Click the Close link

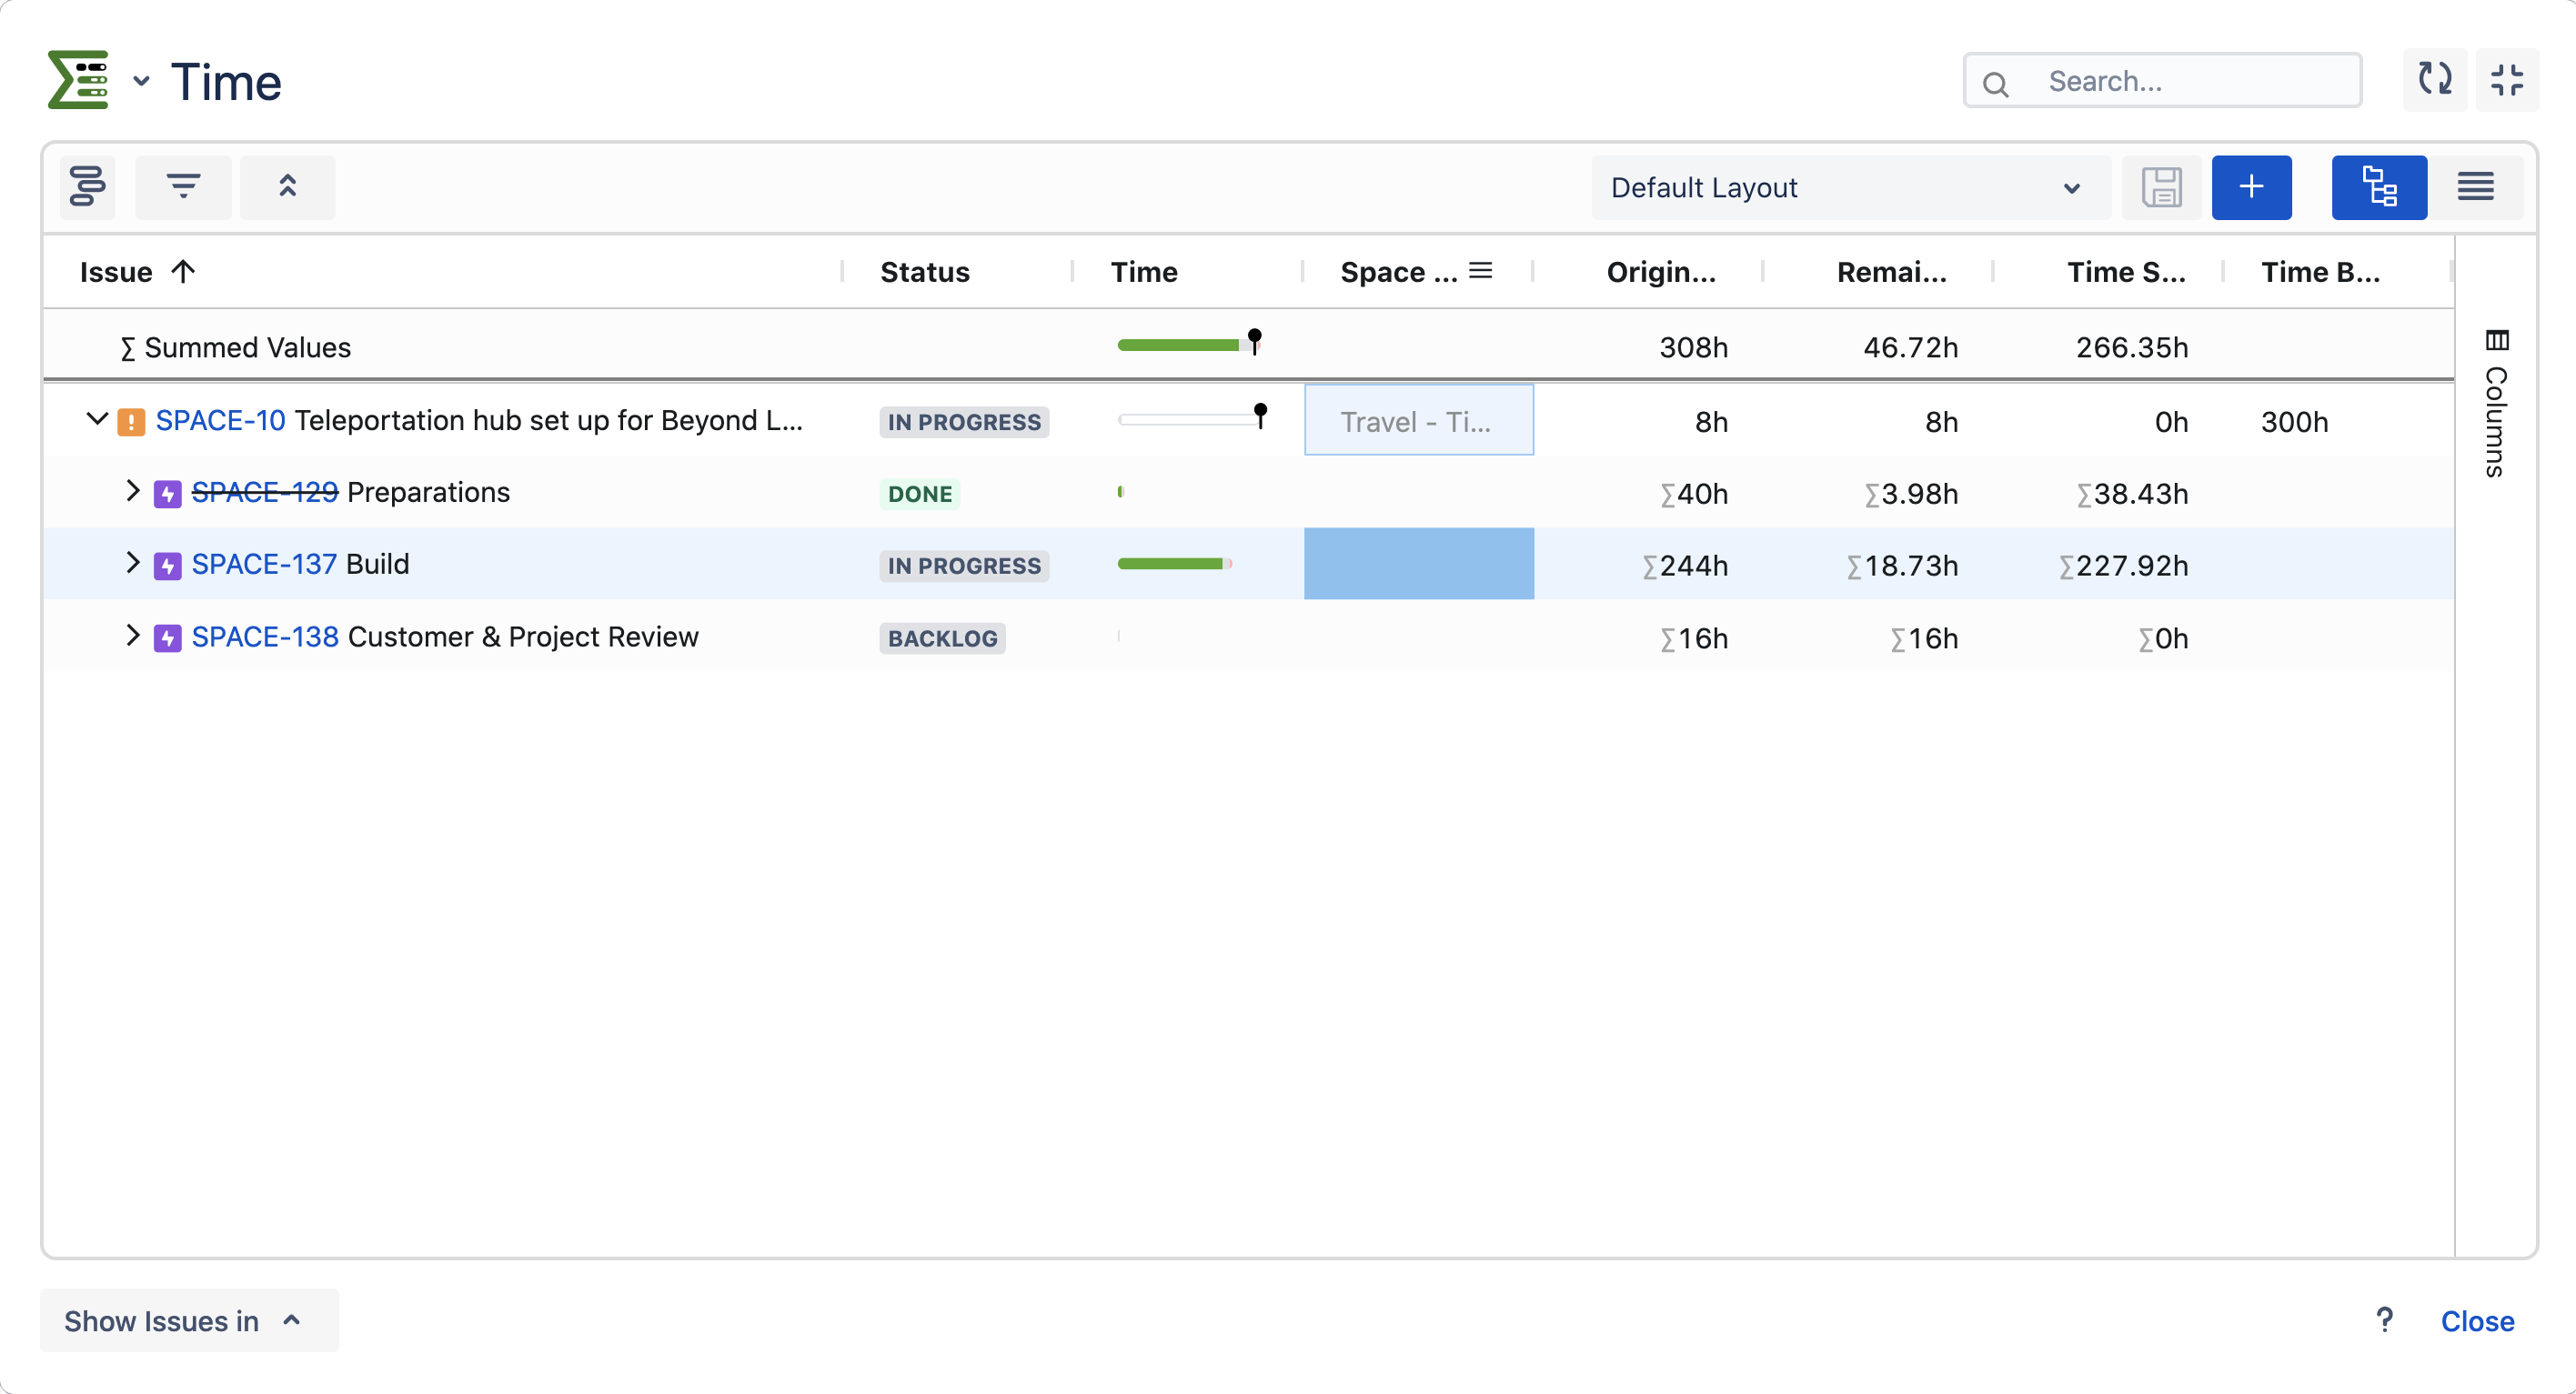[x=2477, y=1321]
